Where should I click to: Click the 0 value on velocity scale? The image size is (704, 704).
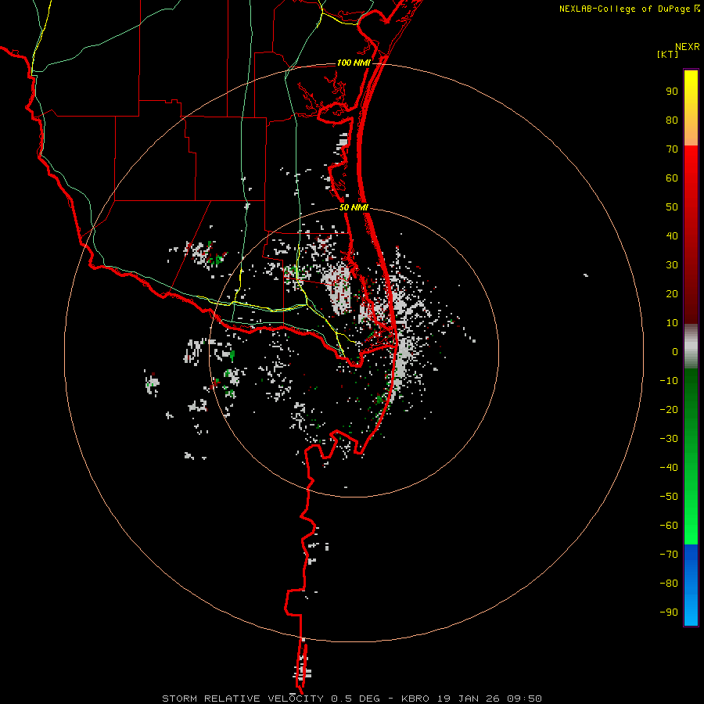(675, 352)
